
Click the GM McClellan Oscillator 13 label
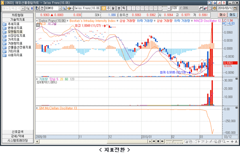[x=58, y=108]
